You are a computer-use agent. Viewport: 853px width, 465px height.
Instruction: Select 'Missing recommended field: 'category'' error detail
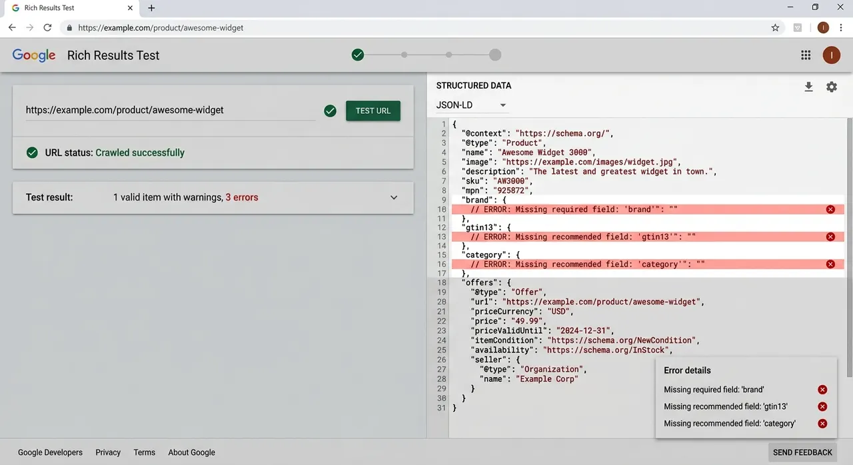pyautogui.click(x=730, y=423)
